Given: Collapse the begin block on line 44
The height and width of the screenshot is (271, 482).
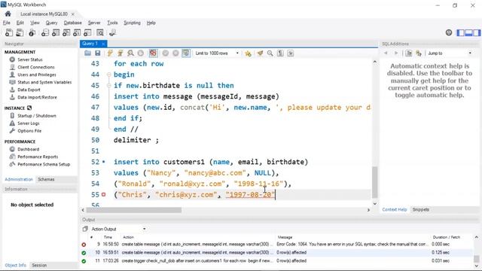Looking at the screenshot, I should [x=108, y=75].
